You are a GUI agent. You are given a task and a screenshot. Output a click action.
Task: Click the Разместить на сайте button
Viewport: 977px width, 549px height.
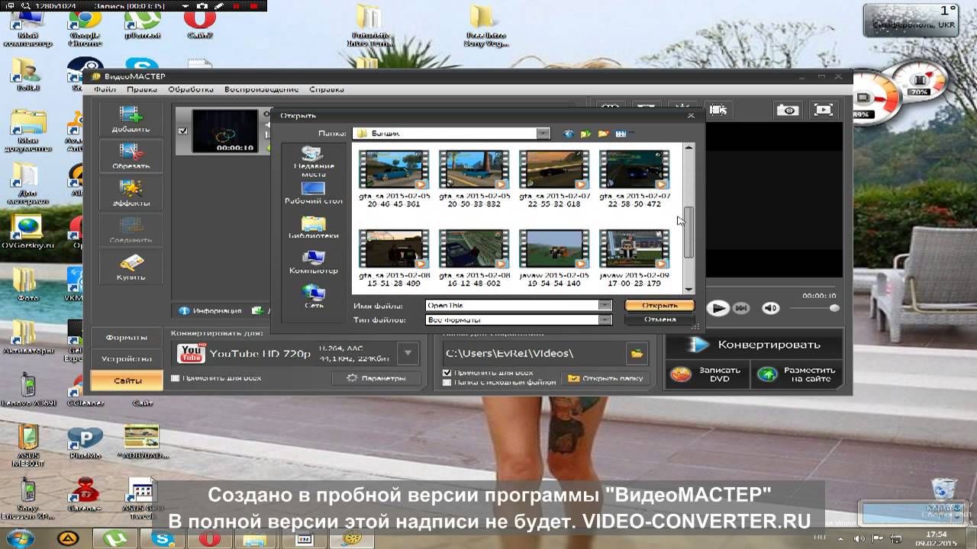(x=798, y=374)
